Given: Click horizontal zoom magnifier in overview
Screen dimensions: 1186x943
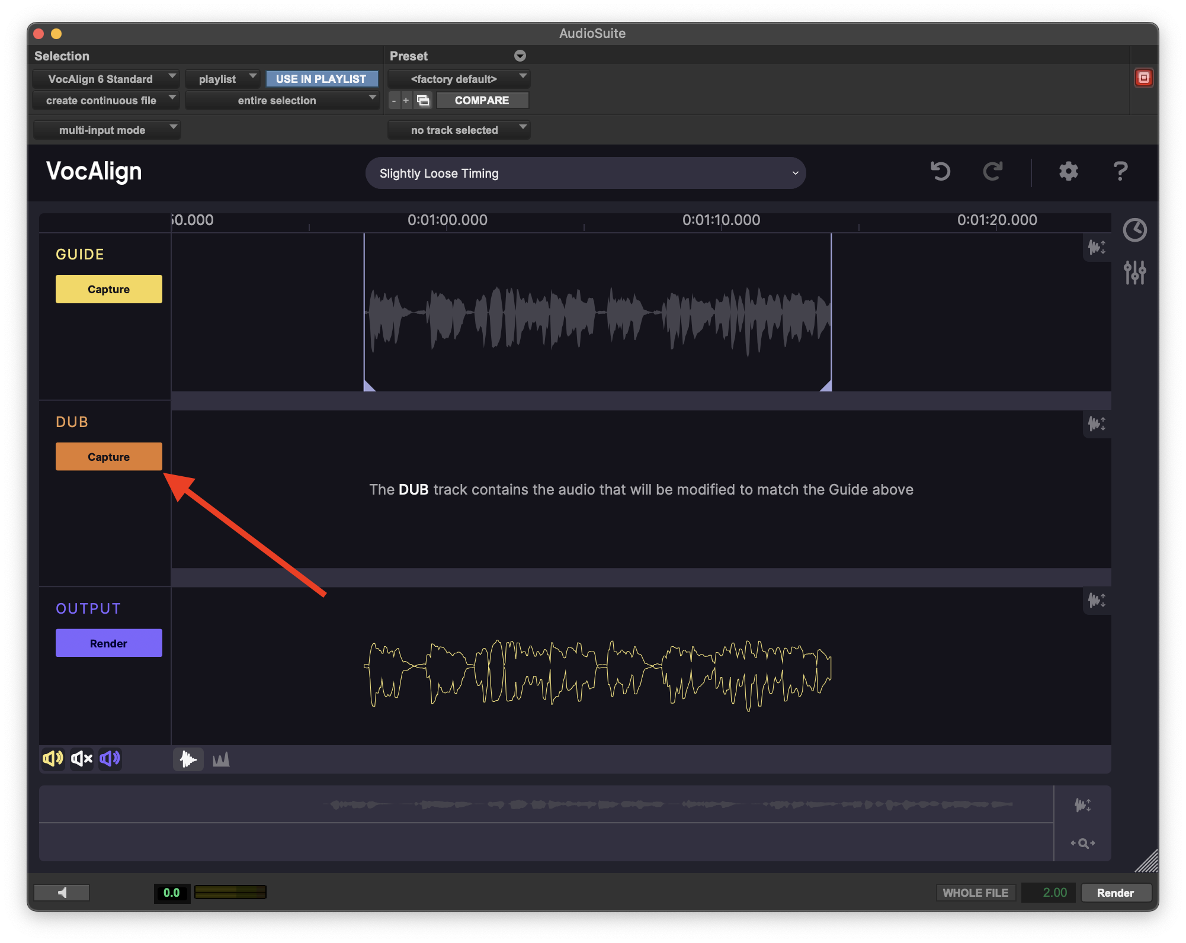Looking at the screenshot, I should click(1083, 843).
